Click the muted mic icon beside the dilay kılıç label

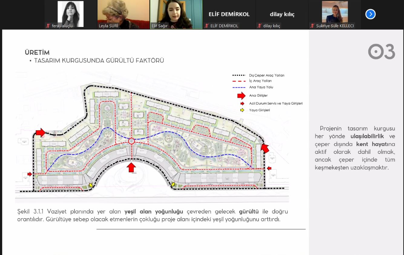[259, 26]
